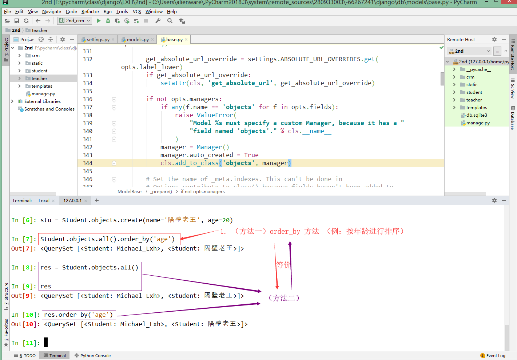Viewport: 517px width, 360px height.
Task: Hide the Project tool window
Action: [x=72, y=39]
